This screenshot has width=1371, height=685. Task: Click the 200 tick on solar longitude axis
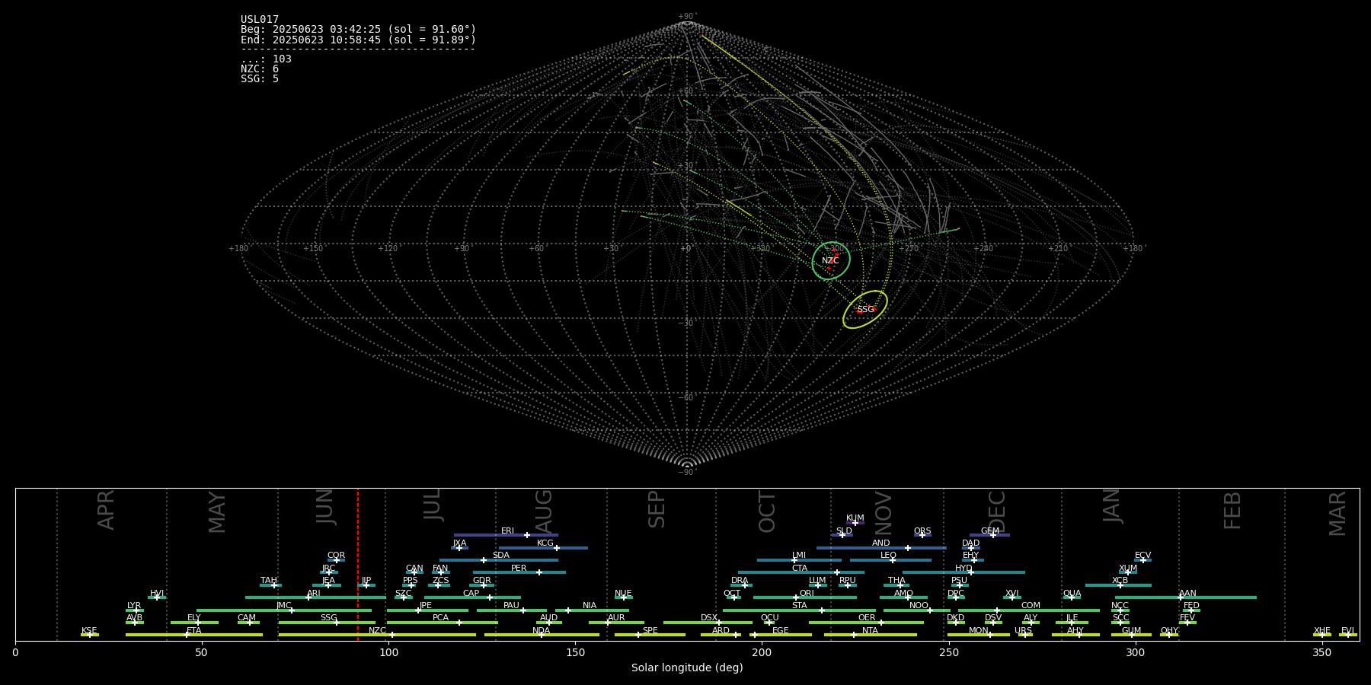click(x=762, y=652)
